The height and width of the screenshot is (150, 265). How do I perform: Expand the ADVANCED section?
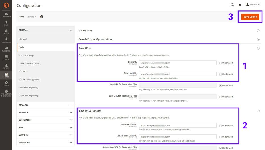pyautogui.click(x=45, y=142)
